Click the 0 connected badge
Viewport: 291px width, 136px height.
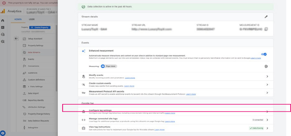coord(258,120)
